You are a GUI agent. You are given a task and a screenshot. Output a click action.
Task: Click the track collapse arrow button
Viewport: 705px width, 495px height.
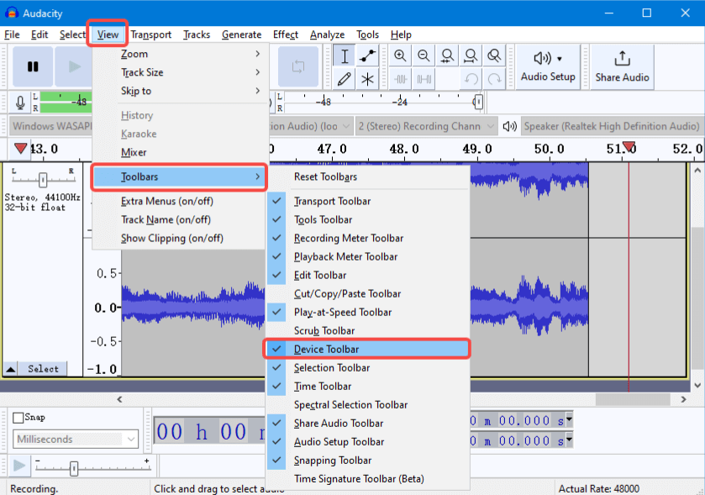(11, 369)
